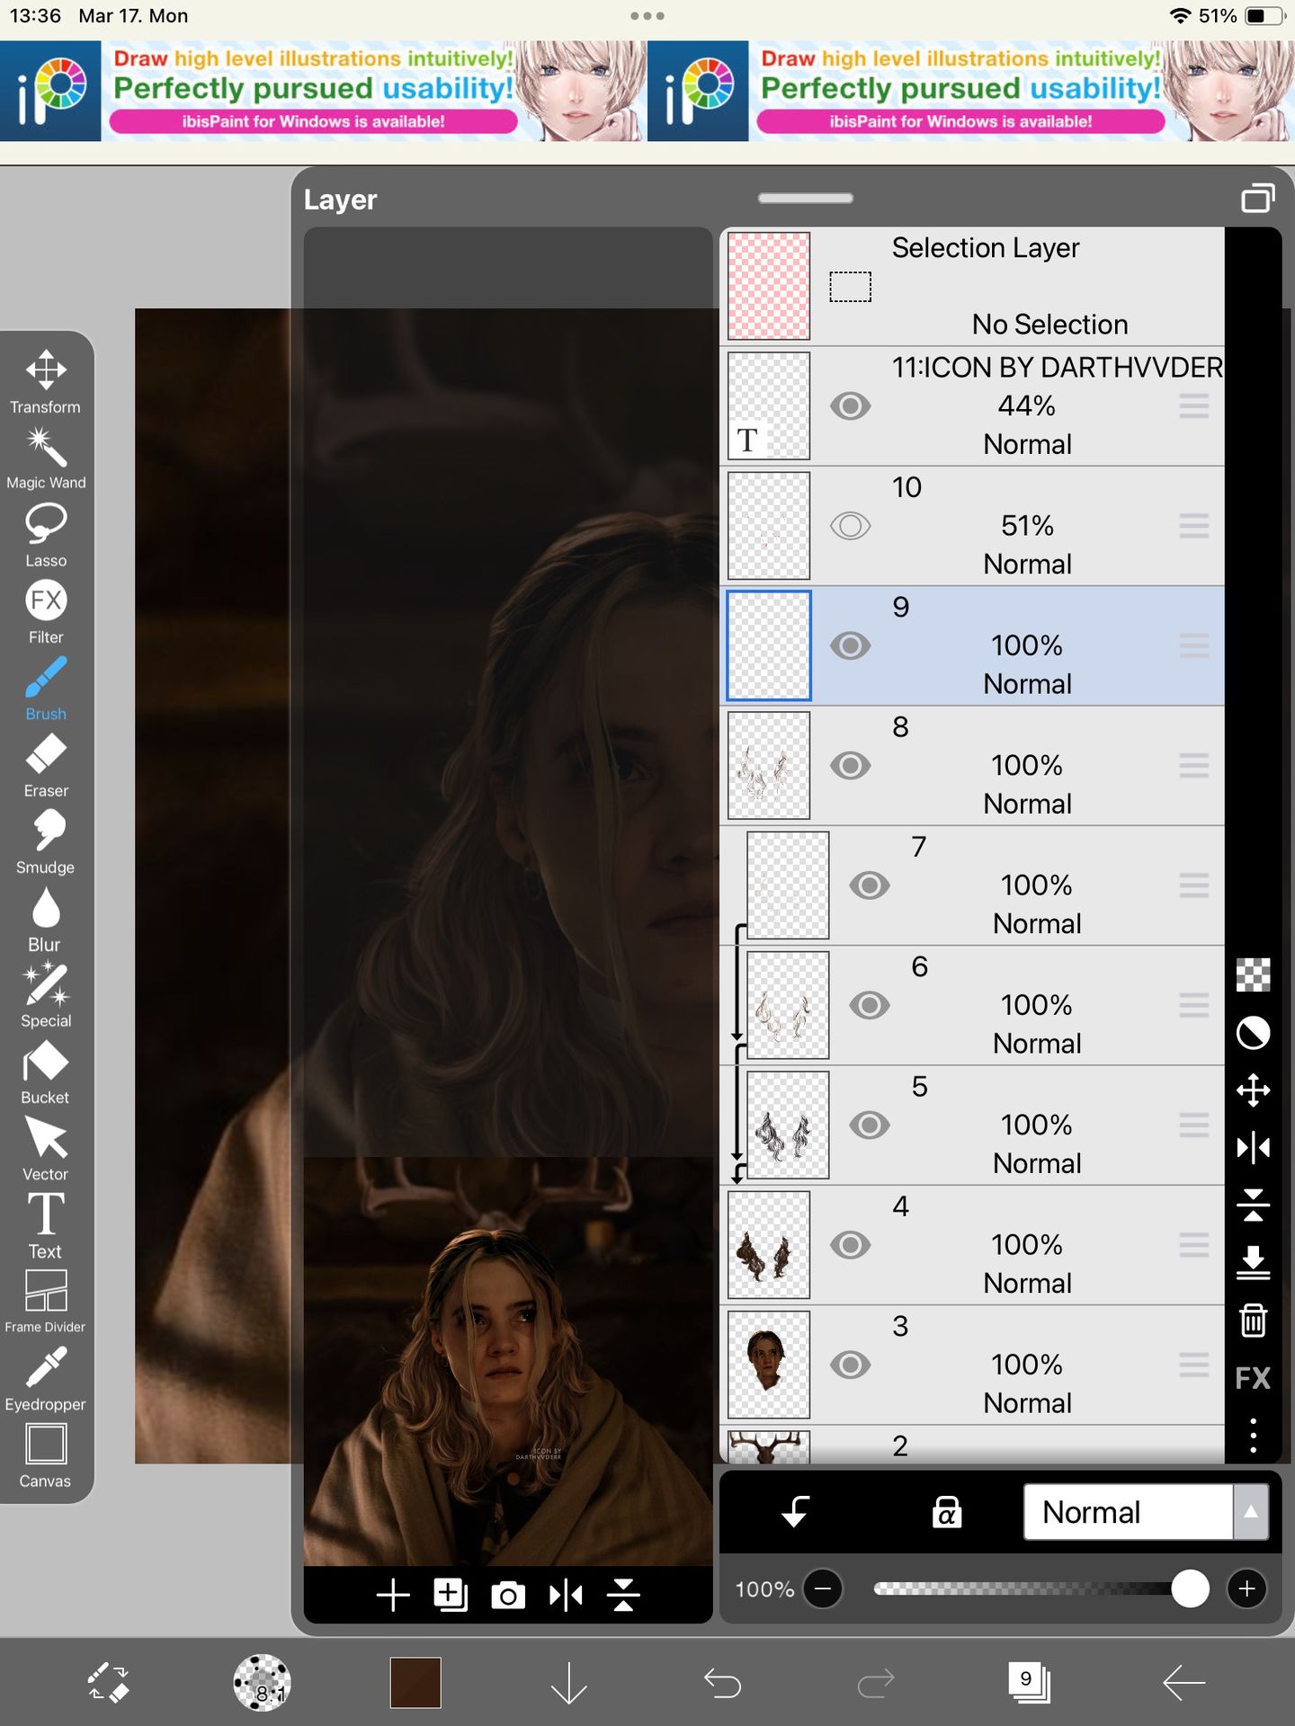The width and height of the screenshot is (1295, 1726).
Task: Open the top three-dot multitasking menu
Action: pyautogui.click(x=647, y=16)
